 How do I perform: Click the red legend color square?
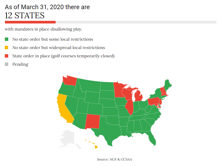(x=6, y=56)
